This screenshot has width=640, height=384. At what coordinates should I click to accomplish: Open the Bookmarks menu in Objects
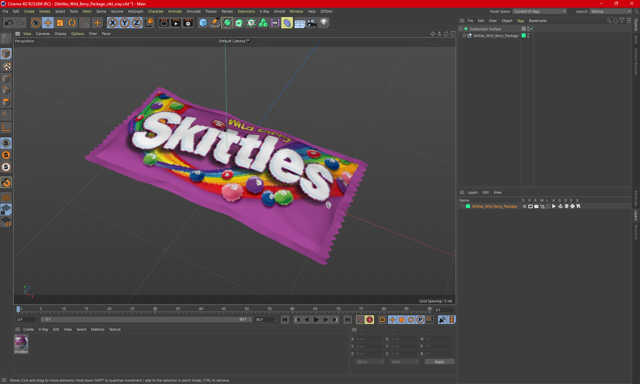point(538,21)
